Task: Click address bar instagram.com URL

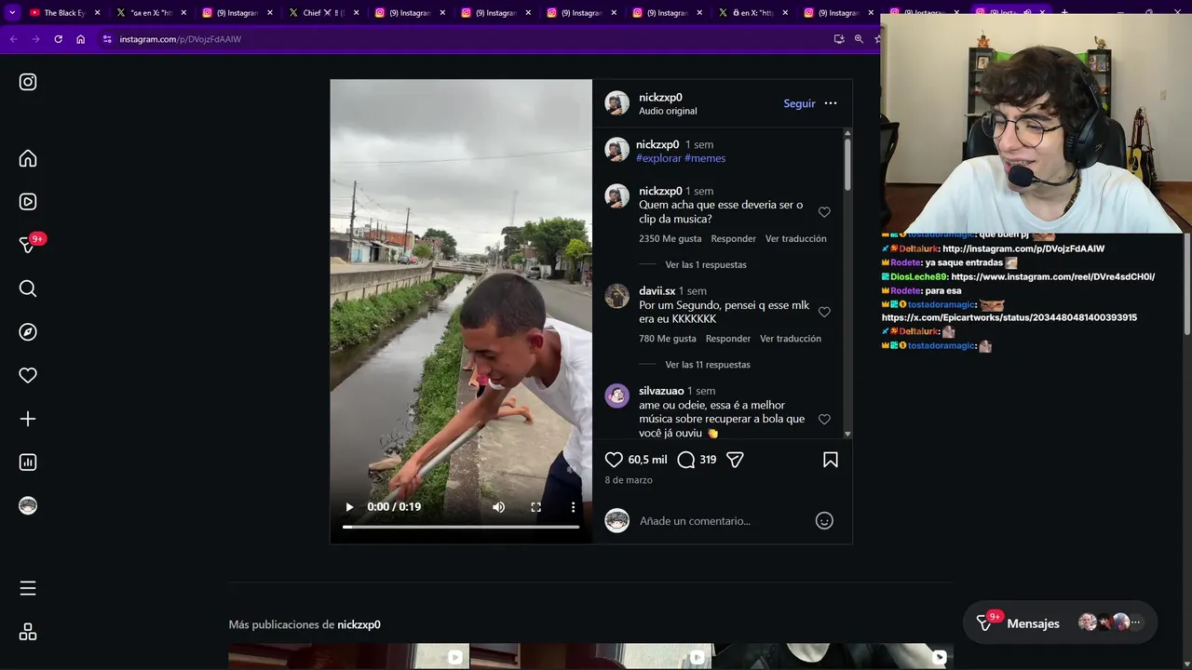Action: pos(181,39)
